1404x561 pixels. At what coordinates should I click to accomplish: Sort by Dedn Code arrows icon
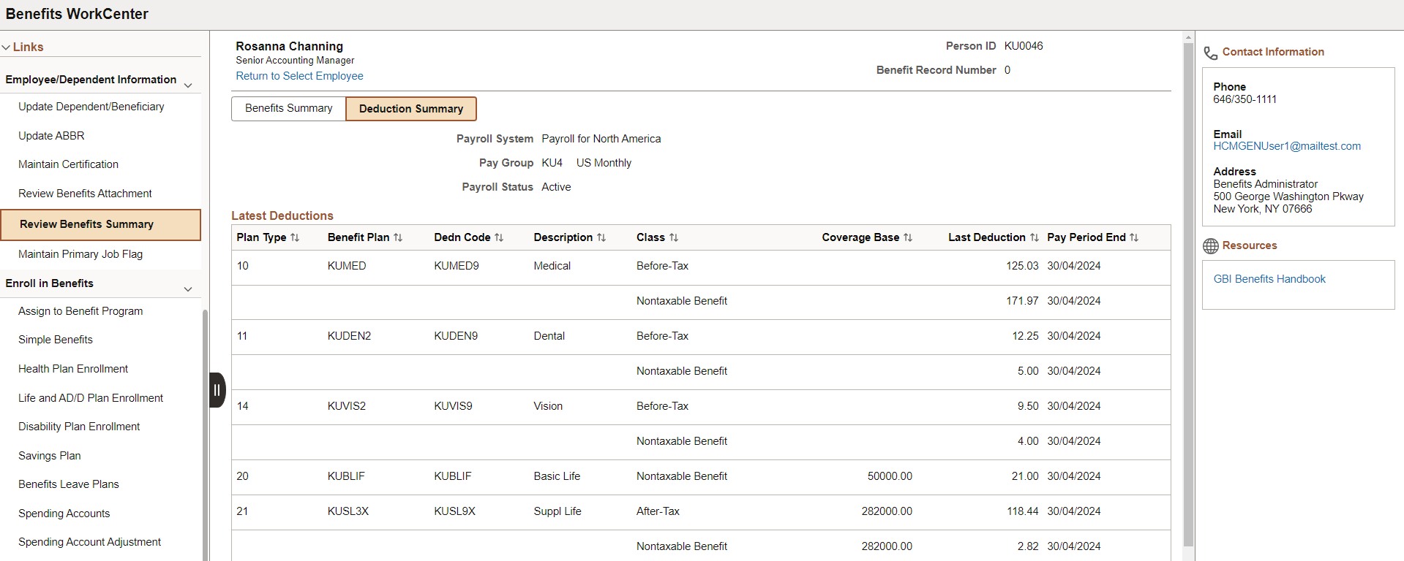[x=499, y=237]
